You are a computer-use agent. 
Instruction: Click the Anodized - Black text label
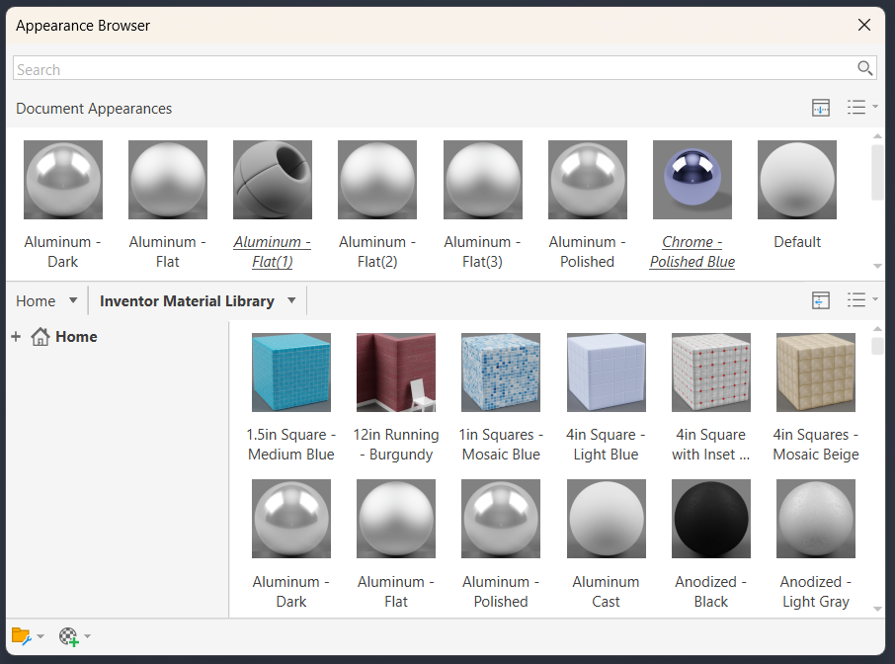711,592
